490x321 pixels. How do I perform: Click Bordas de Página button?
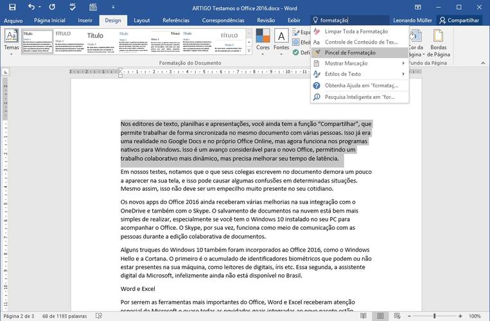[439, 42]
